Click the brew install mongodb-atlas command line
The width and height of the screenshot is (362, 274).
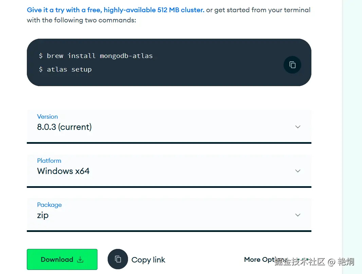point(96,56)
